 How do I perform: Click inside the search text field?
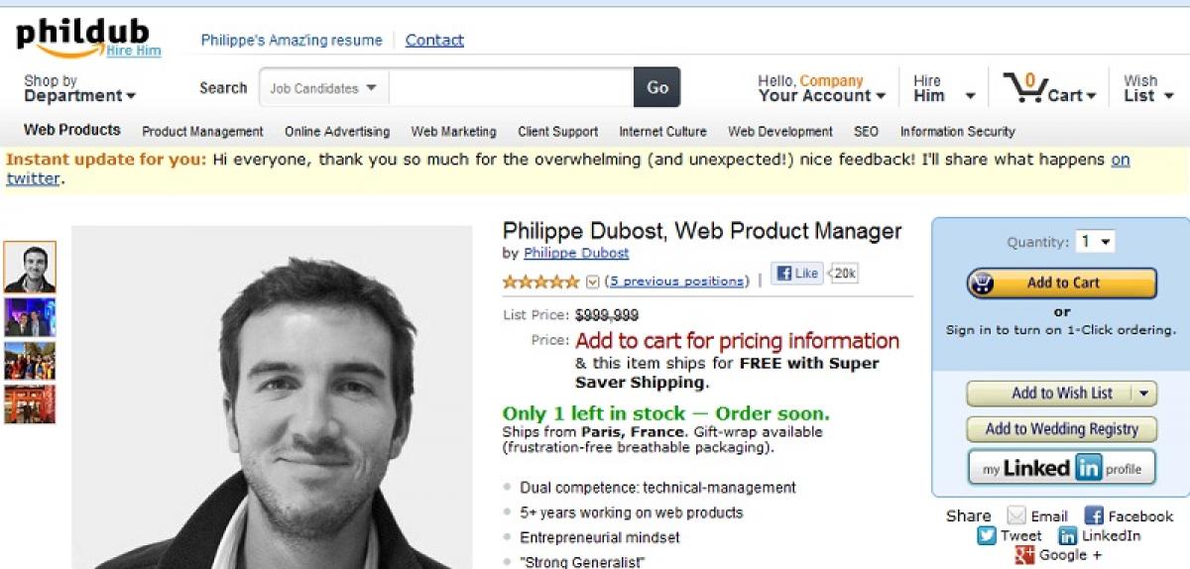[x=512, y=87]
